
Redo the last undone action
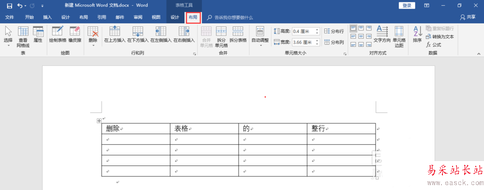click(32, 5)
